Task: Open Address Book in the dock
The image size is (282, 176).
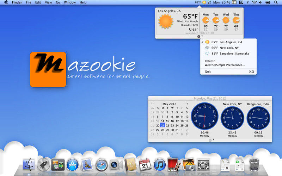Action: point(130,165)
